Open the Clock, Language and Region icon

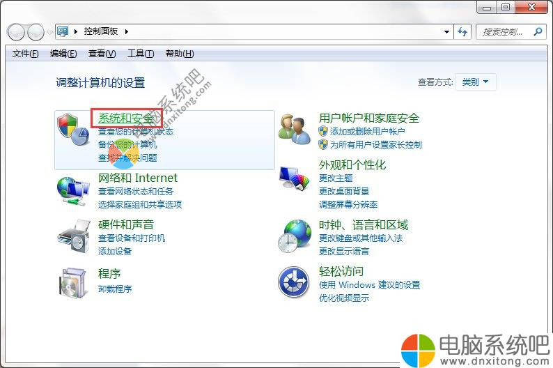[295, 236]
